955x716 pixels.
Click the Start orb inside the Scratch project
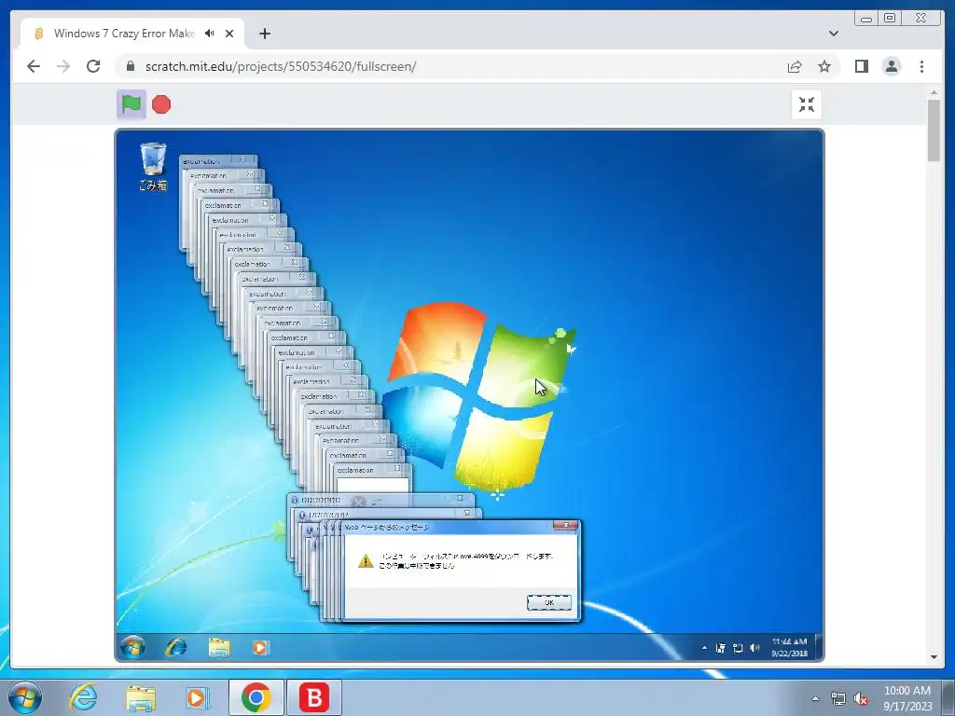(132, 647)
